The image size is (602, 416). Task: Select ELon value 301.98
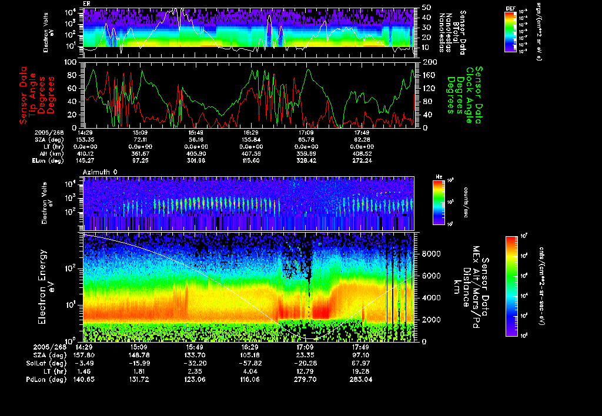point(196,160)
